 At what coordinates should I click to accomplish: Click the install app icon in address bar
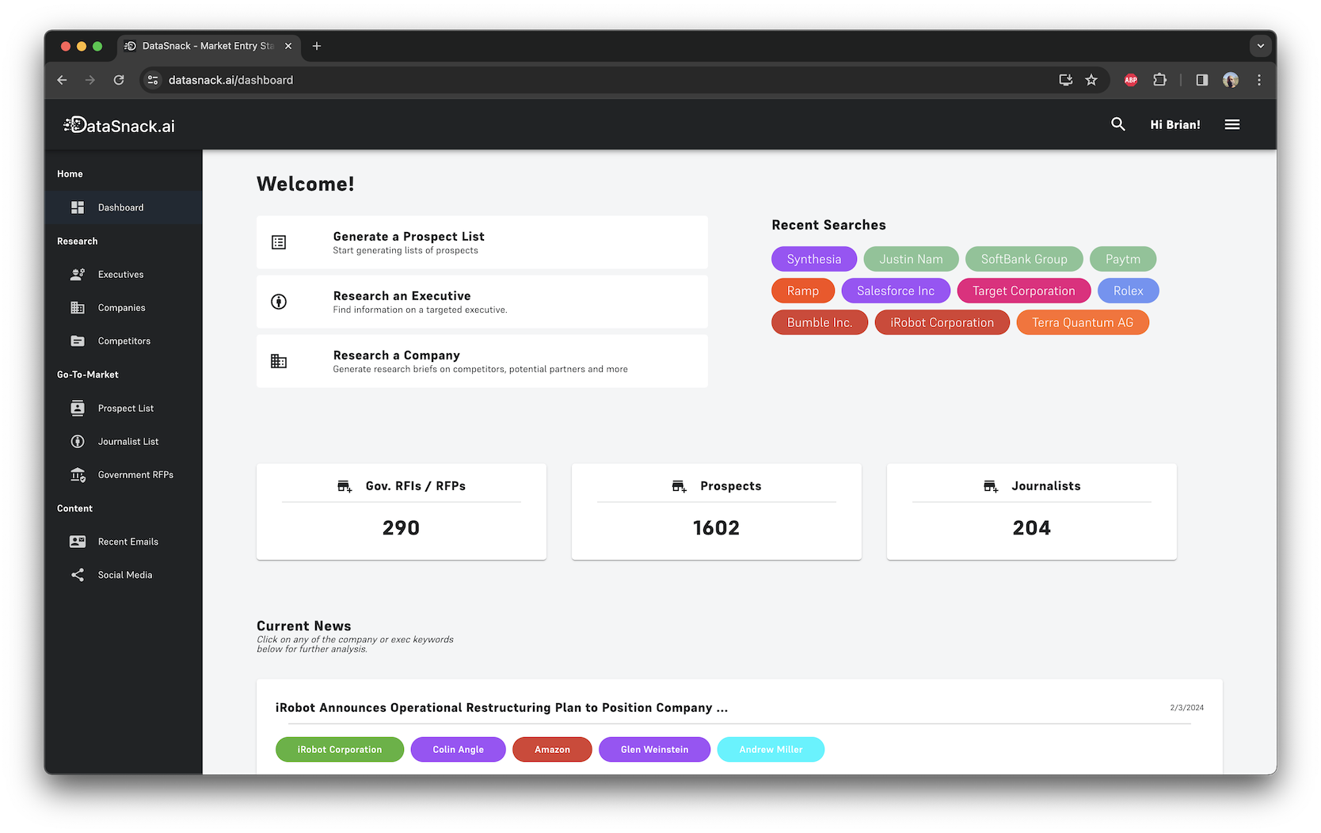click(x=1066, y=80)
